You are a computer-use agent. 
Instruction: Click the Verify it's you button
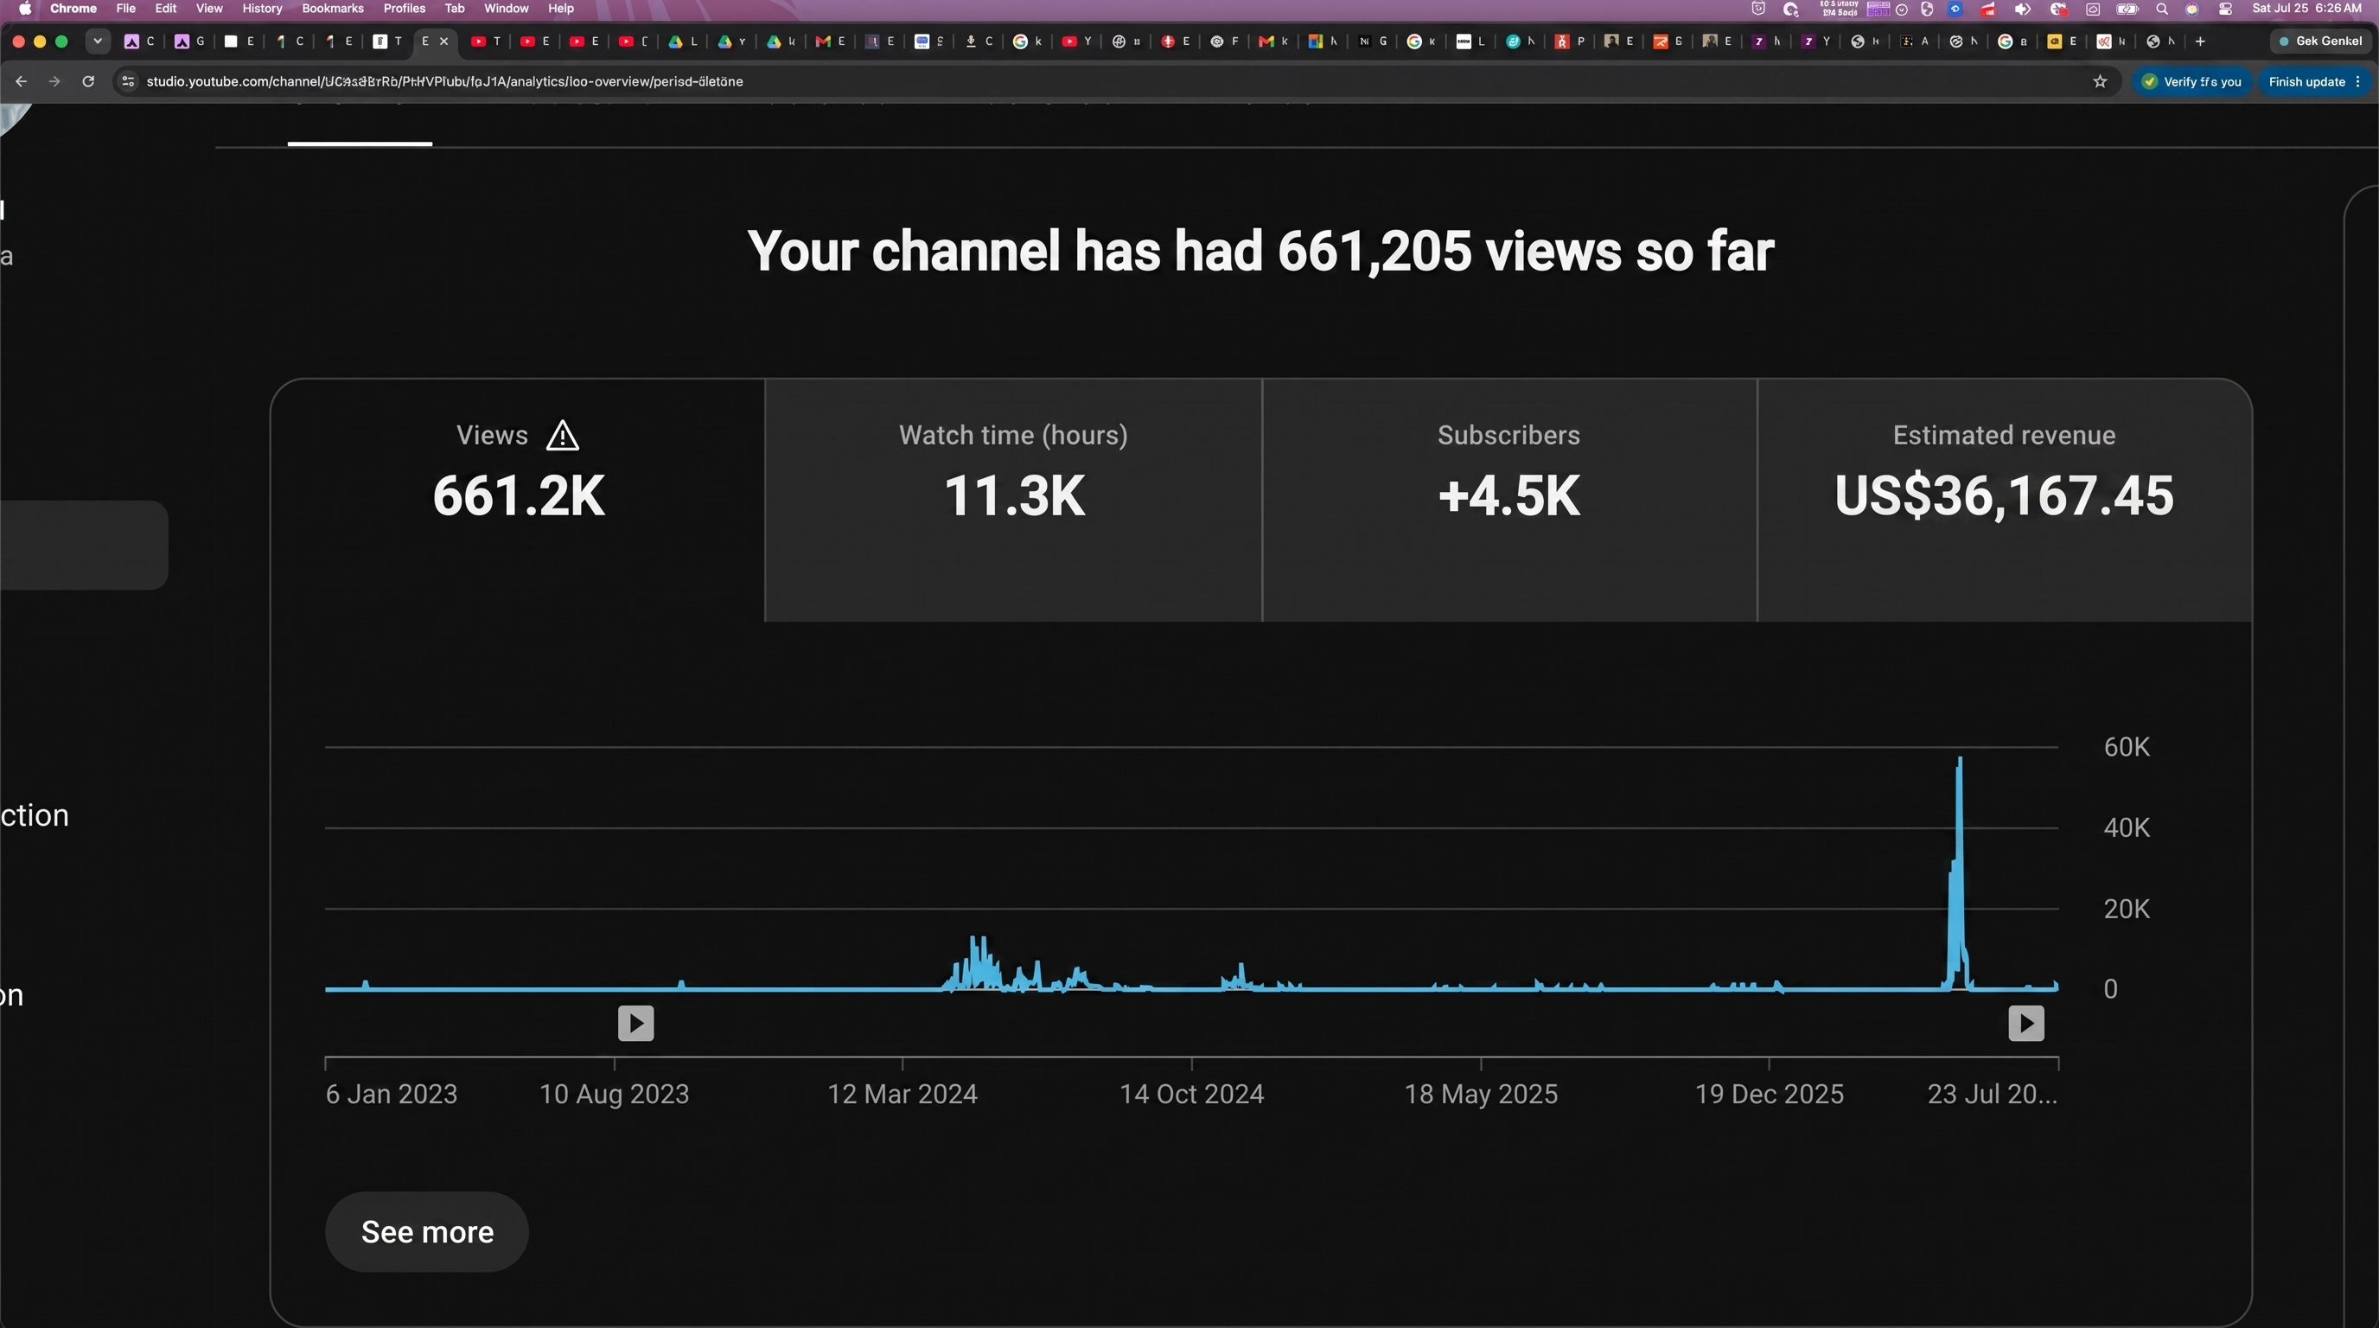coord(2191,81)
